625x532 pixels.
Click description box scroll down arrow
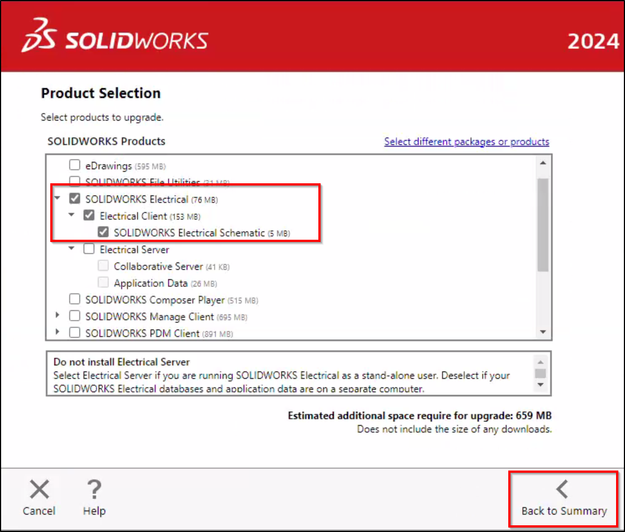[x=541, y=385]
